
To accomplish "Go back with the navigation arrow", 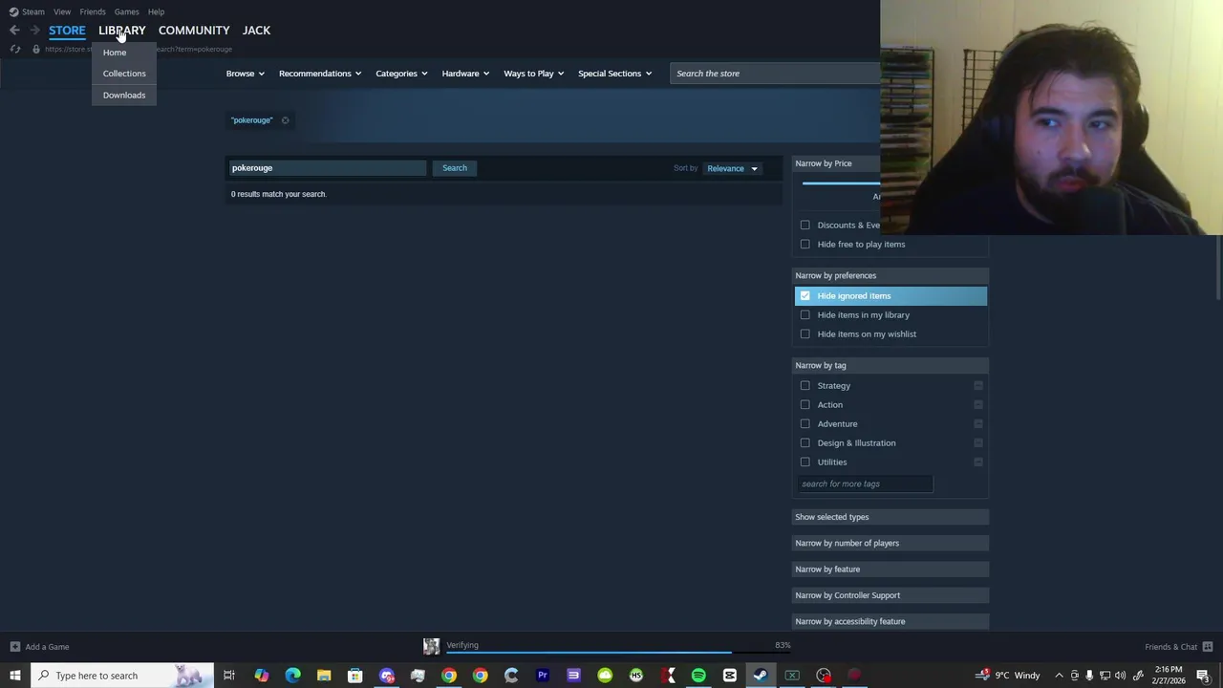I will [x=14, y=31].
